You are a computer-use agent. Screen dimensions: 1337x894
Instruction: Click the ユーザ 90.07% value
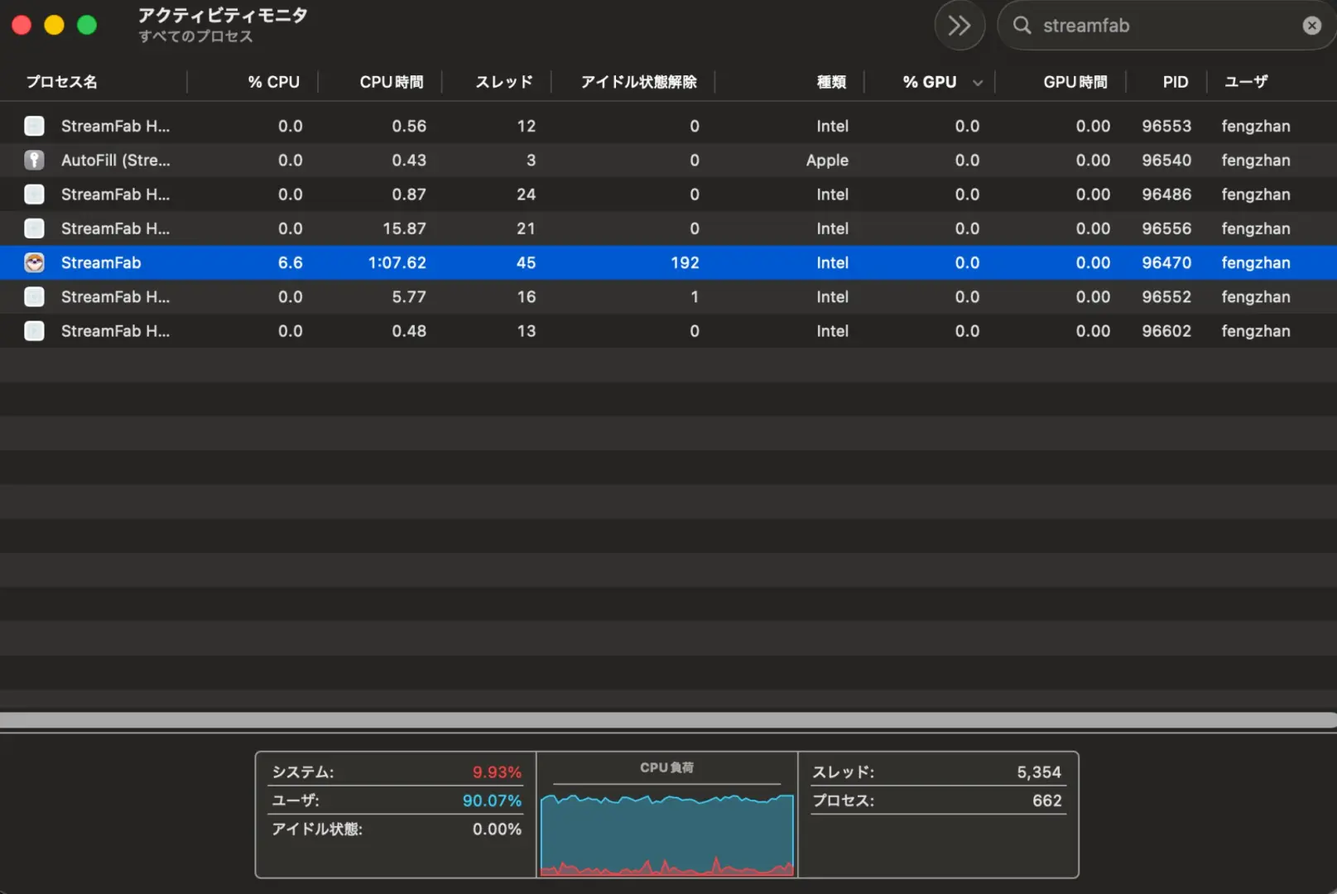(492, 800)
